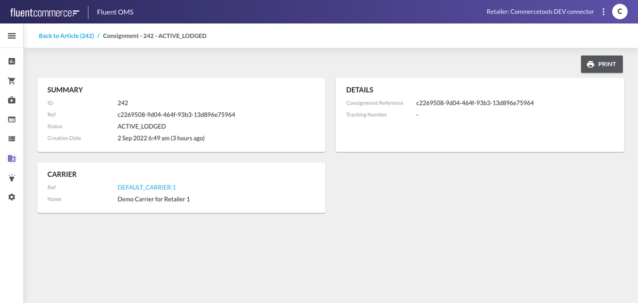This screenshot has height=303, width=638.
Task: Click the user avatar 'C' button
Action: (619, 12)
